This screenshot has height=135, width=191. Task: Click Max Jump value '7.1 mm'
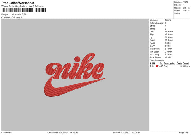(x=168, y=54)
